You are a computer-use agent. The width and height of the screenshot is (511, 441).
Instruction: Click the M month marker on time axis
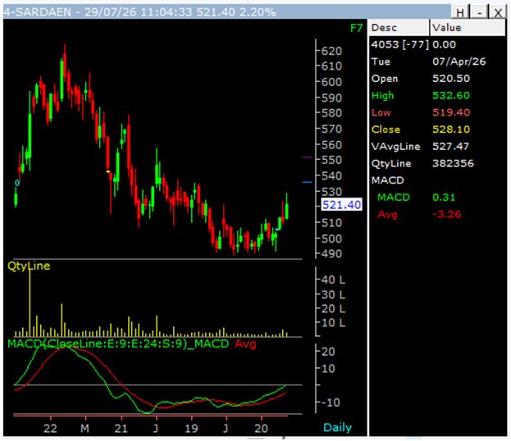pos(84,428)
